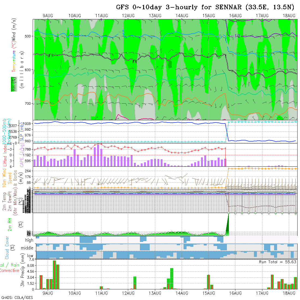Click the Run Total = 55.63 text
The image size is (300, 300).
(x=278, y=262)
